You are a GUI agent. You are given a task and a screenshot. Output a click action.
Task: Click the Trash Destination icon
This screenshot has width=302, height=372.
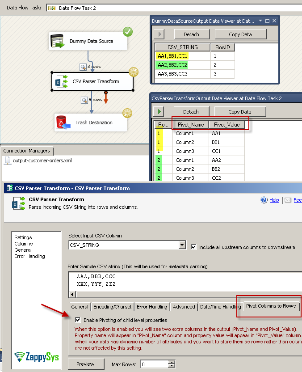(63, 123)
